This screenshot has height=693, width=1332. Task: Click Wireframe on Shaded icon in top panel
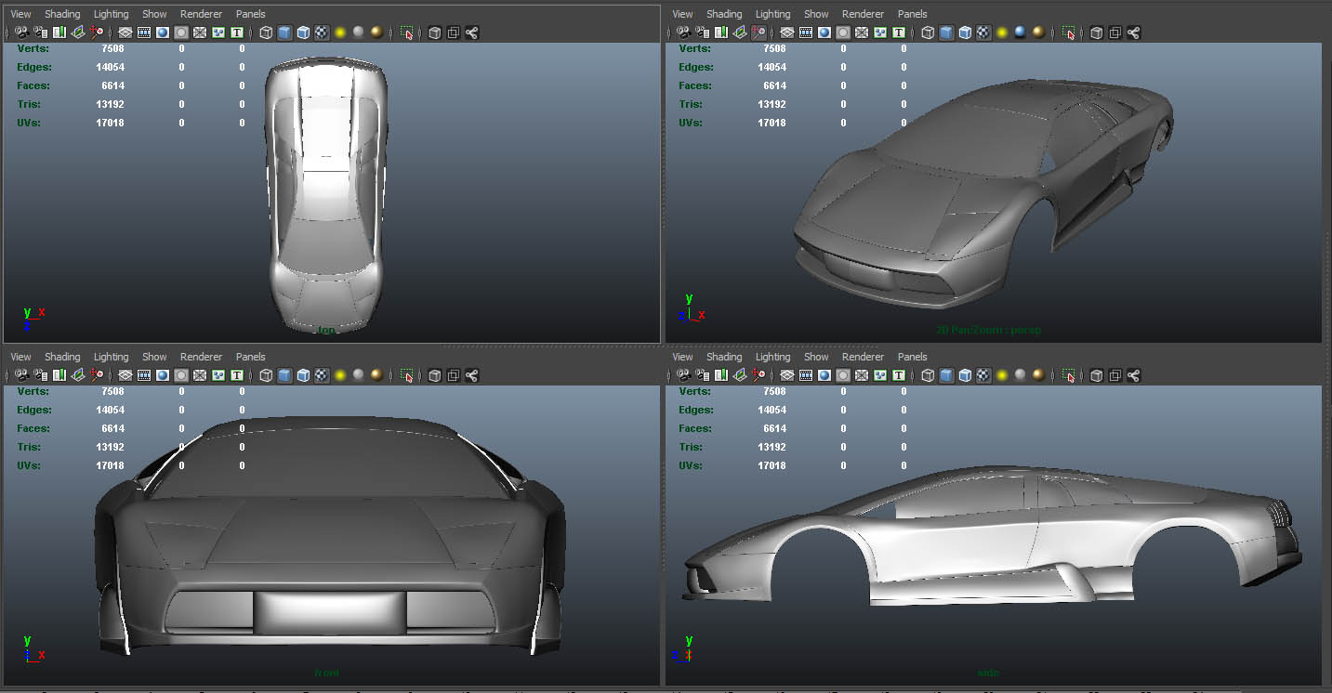coord(303,33)
